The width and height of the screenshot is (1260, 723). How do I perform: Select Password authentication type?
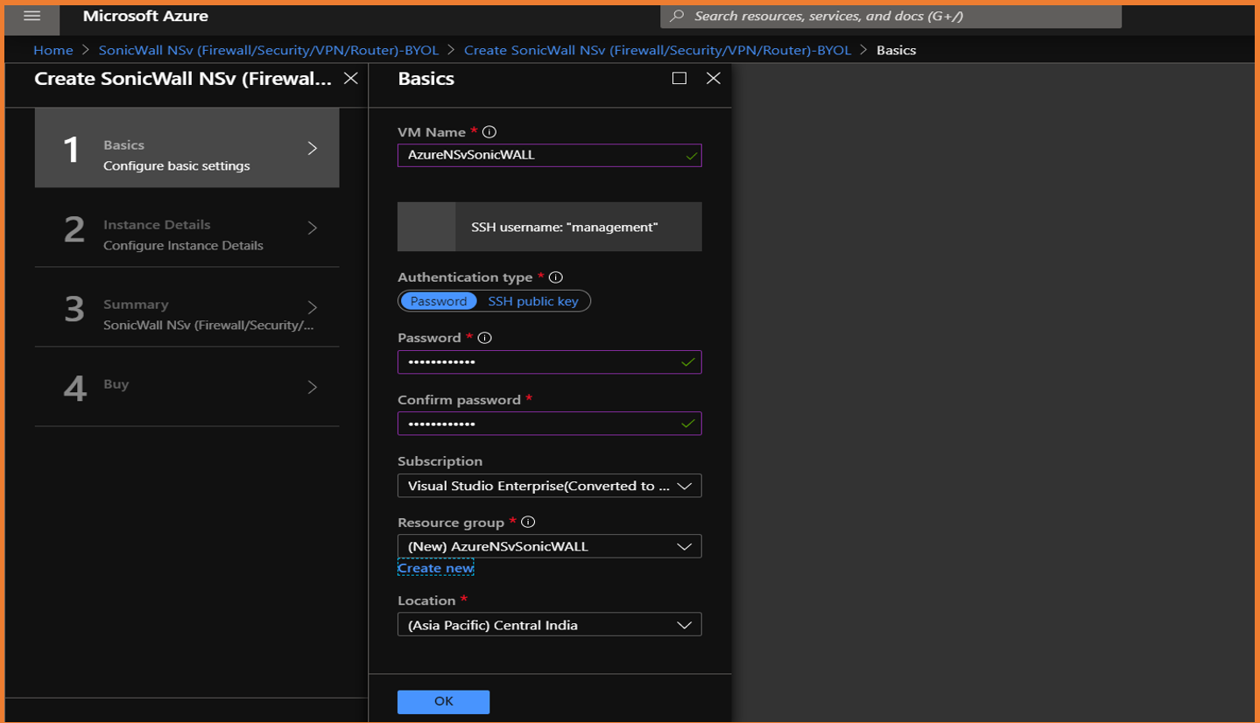[x=439, y=301]
